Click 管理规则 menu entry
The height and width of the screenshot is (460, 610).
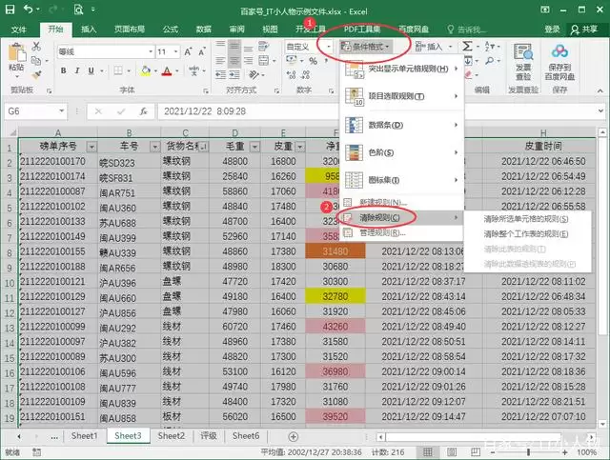point(382,233)
